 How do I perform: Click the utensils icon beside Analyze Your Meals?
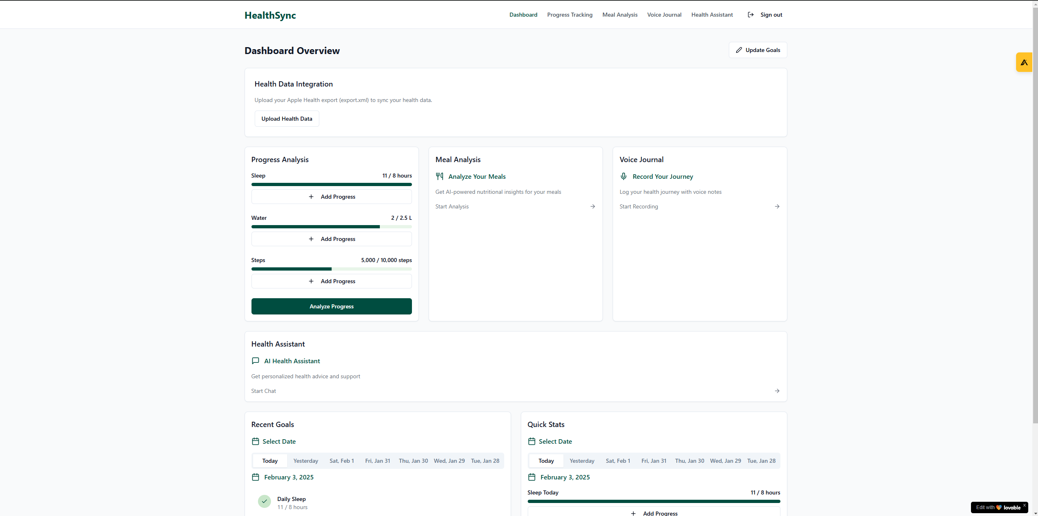439,176
